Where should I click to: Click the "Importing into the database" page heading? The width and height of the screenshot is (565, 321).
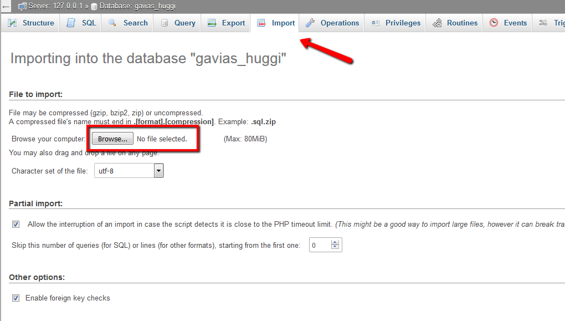(148, 58)
